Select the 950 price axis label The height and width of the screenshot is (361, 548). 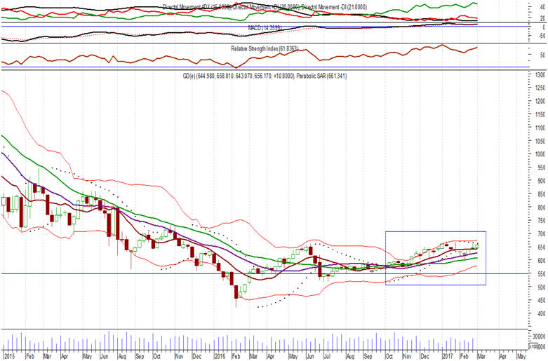click(x=541, y=168)
